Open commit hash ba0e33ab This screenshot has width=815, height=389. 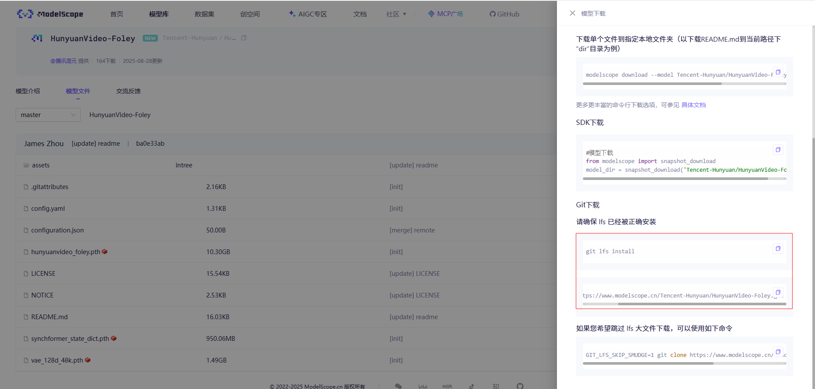[x=150, y=144]
